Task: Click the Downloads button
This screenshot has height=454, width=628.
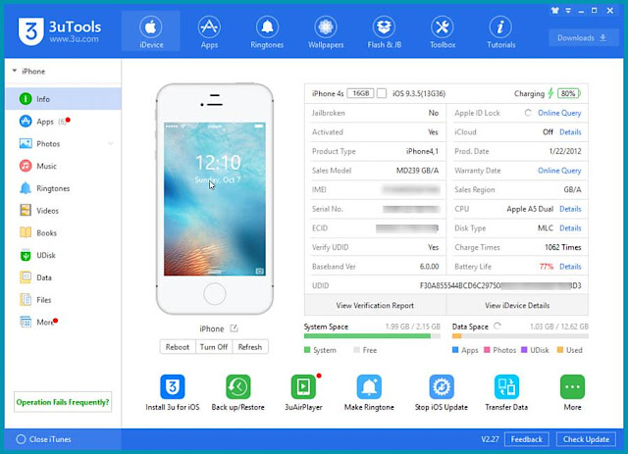Action: (583, 38)
